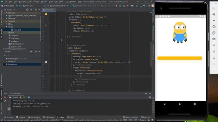Tap the minion image in phone app
Image resolution: width=218 pixels, height=122 pixels.
coord(180,33)
